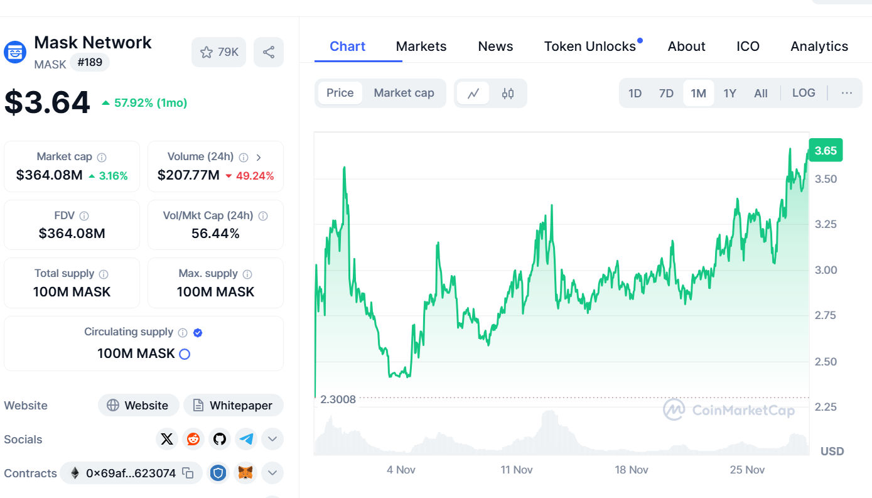Viewport: 872px width, 498px height.
Task: Copy the contract address with copy icon
Action: pyautogui.click(x=188, y=473)
